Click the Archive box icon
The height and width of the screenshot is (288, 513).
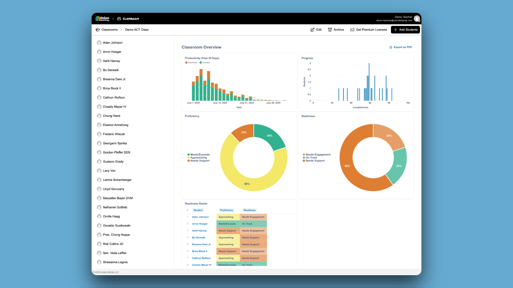click(330, 30)
